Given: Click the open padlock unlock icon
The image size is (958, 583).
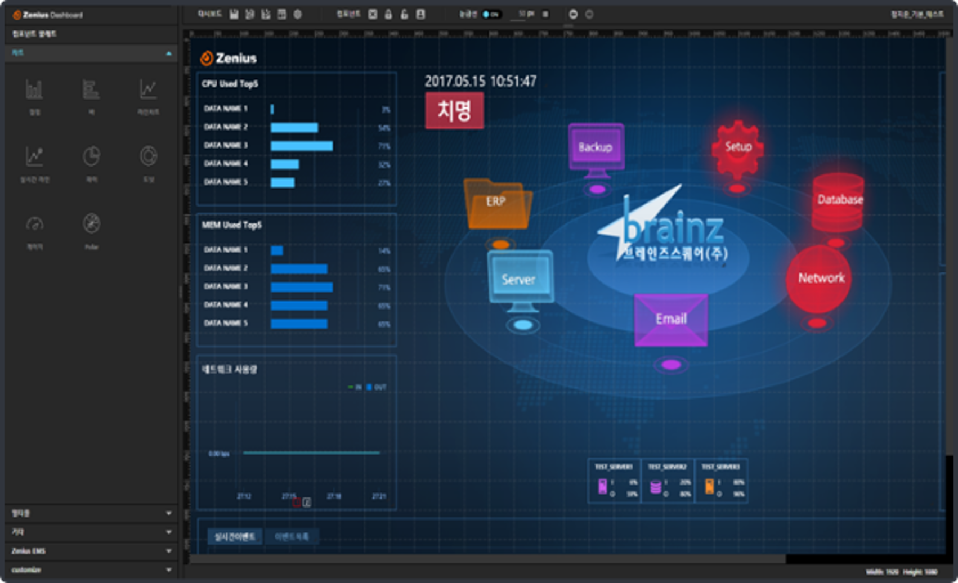Looking at the screenshot, I should coord(404,14).
